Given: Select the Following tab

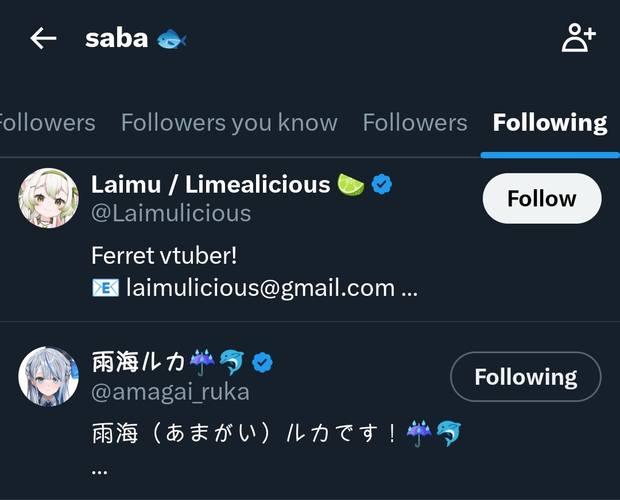Looking at the screenshot, I should click(549, 123).
